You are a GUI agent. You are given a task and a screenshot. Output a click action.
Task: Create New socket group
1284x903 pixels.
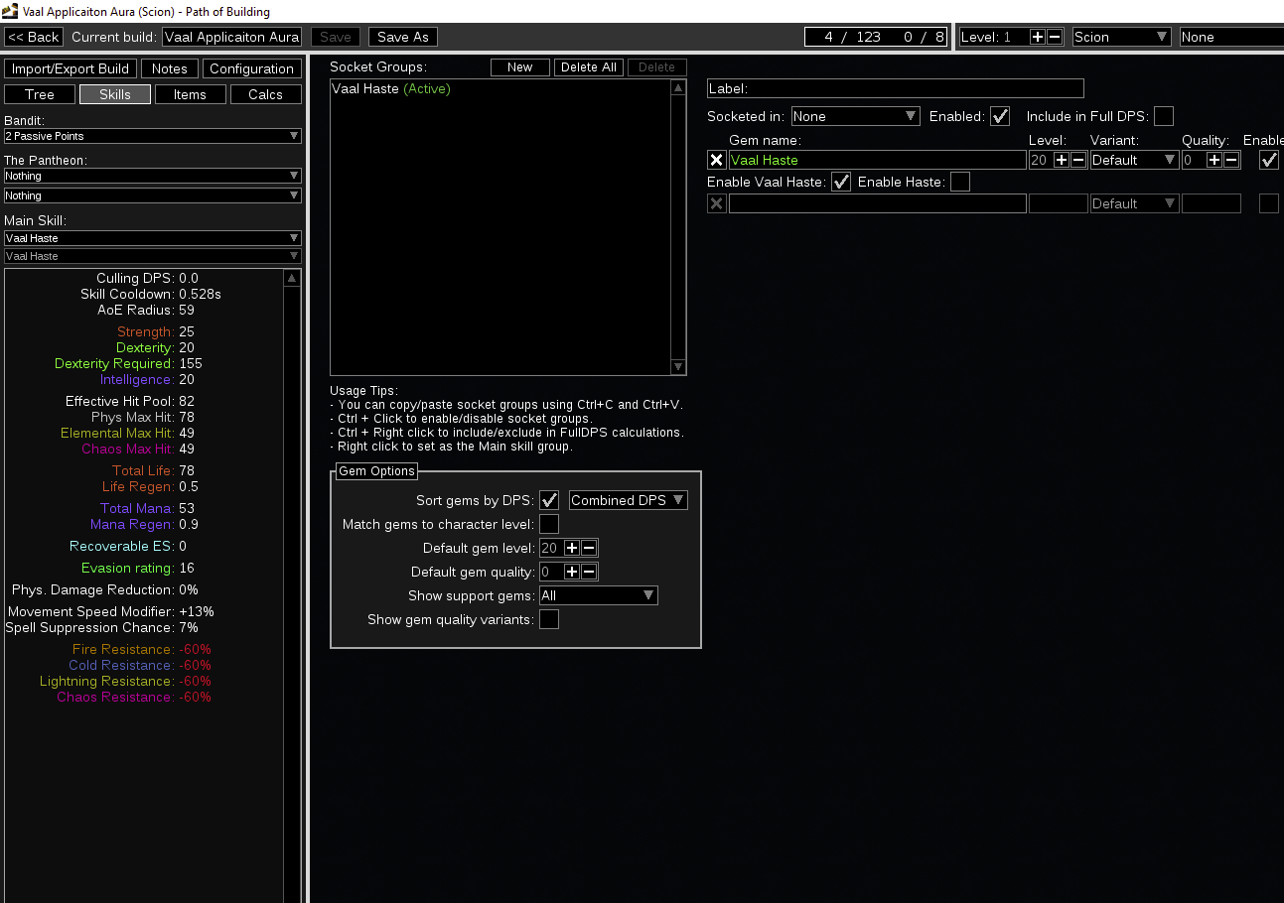point(520,67)
